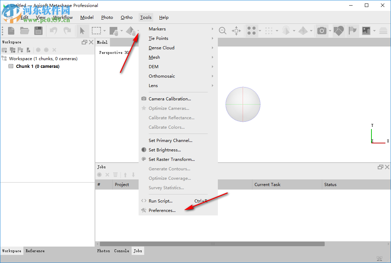Save the current project
Image resolution: width=391 pixels, height=263 pixels.
(x=38, y=30)
